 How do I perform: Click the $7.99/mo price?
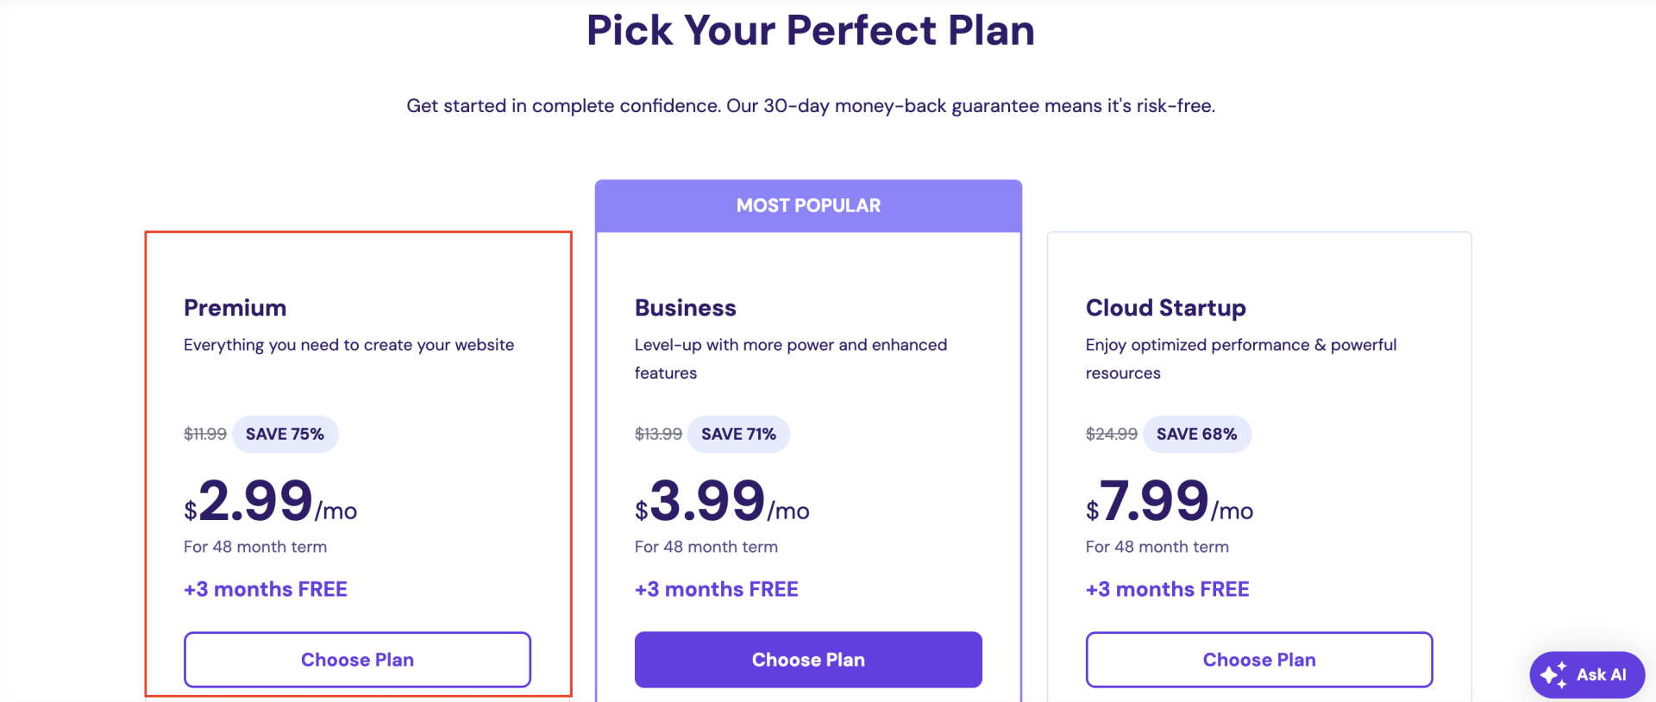click(x=1169, y=502)
